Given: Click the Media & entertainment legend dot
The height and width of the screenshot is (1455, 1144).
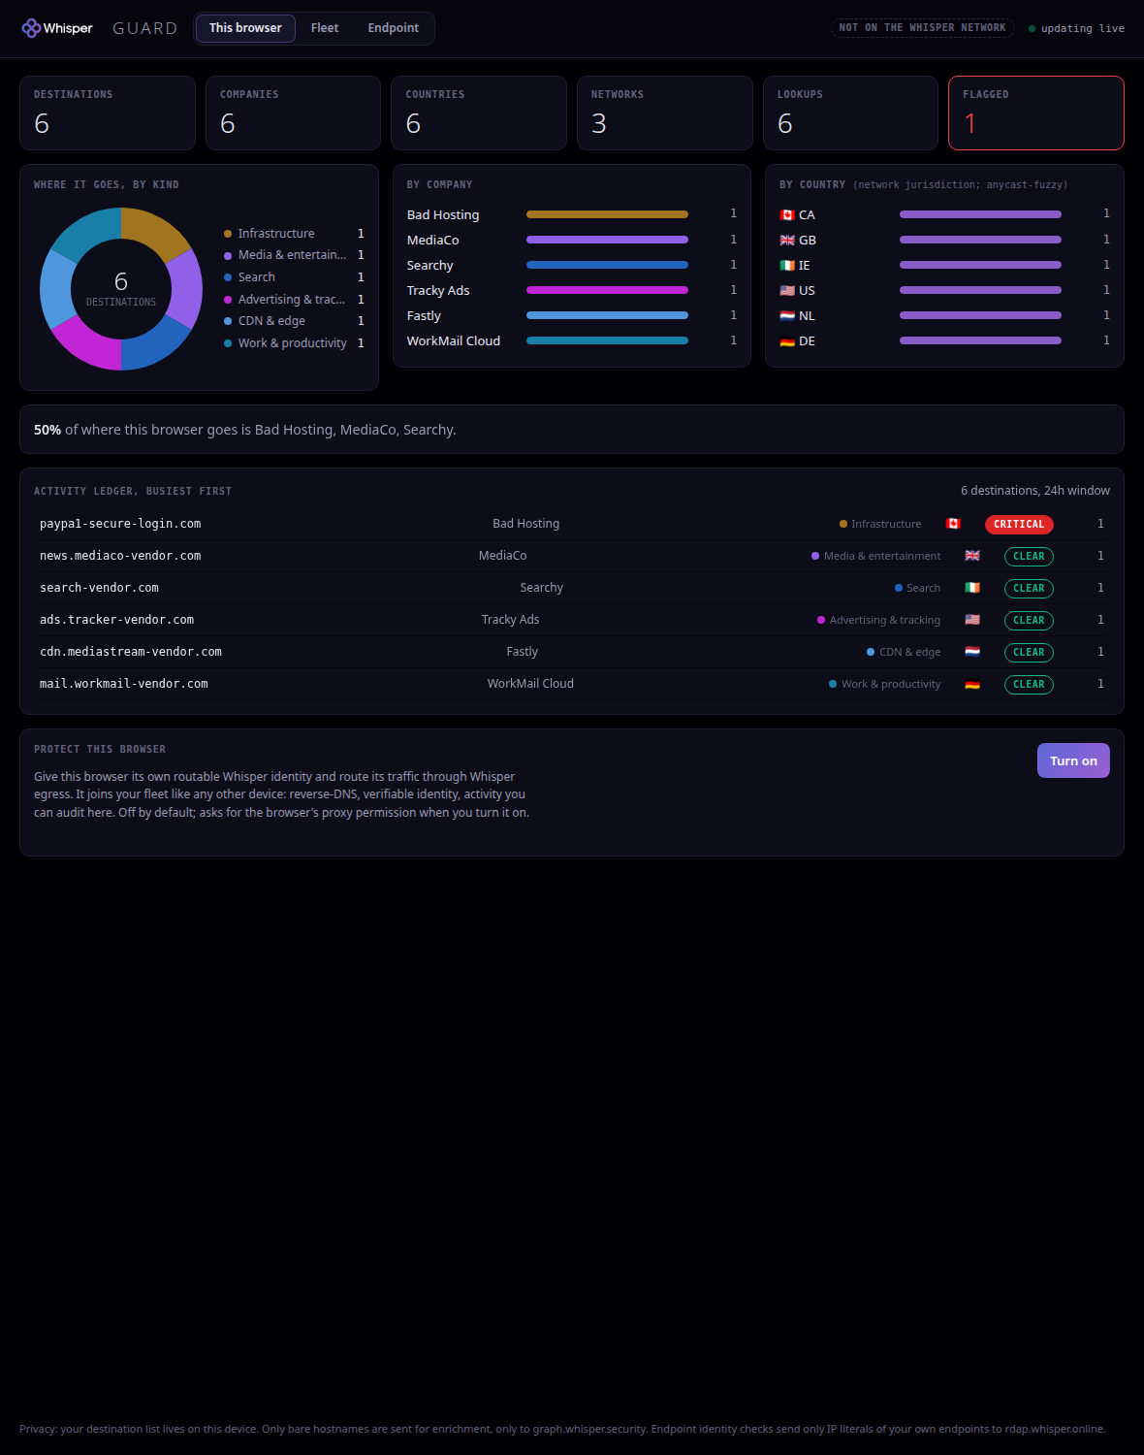Looking at the screenshot, I should tap(228, 255).
